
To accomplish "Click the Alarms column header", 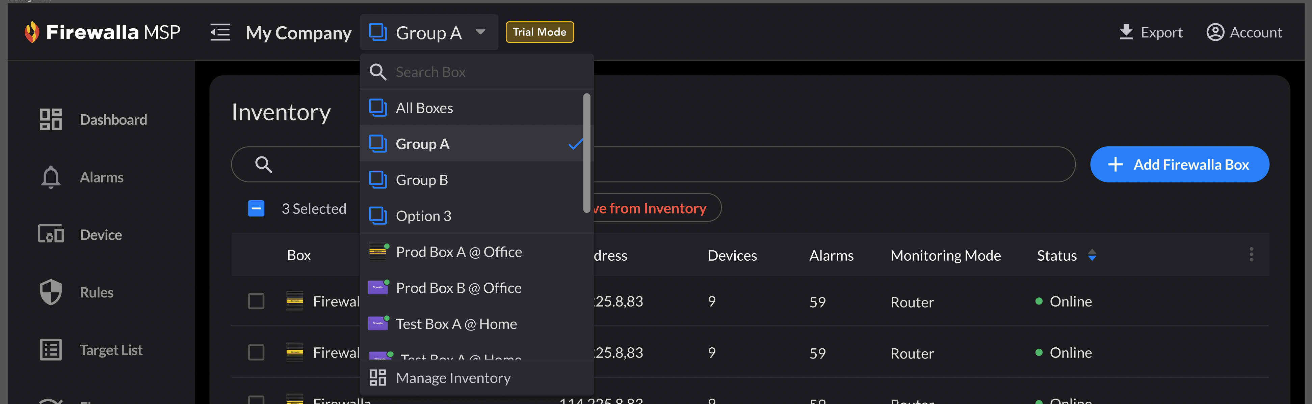I will coord(831,255).
